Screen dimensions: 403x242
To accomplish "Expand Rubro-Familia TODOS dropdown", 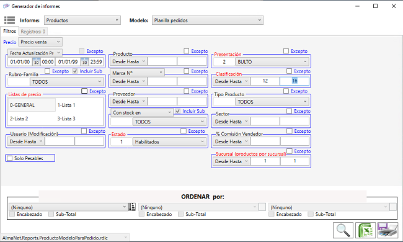I will (67, 82).
